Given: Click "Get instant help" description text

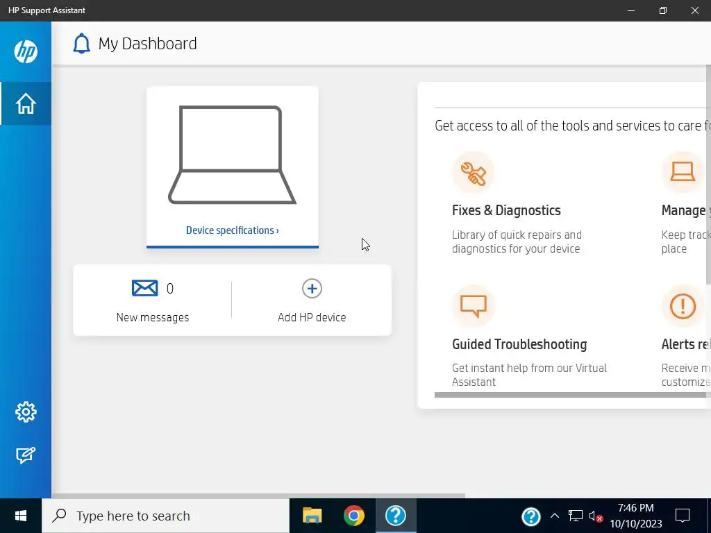Looking at the screenshot, I should tap(529, 375).
